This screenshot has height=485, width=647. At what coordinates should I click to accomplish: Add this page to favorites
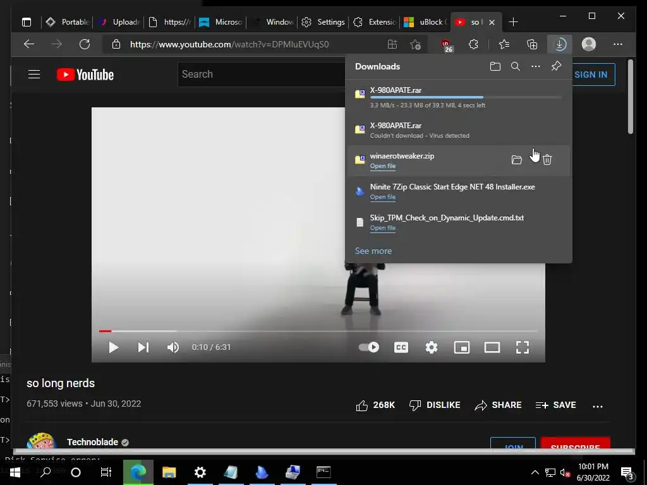tap(416, 44)
